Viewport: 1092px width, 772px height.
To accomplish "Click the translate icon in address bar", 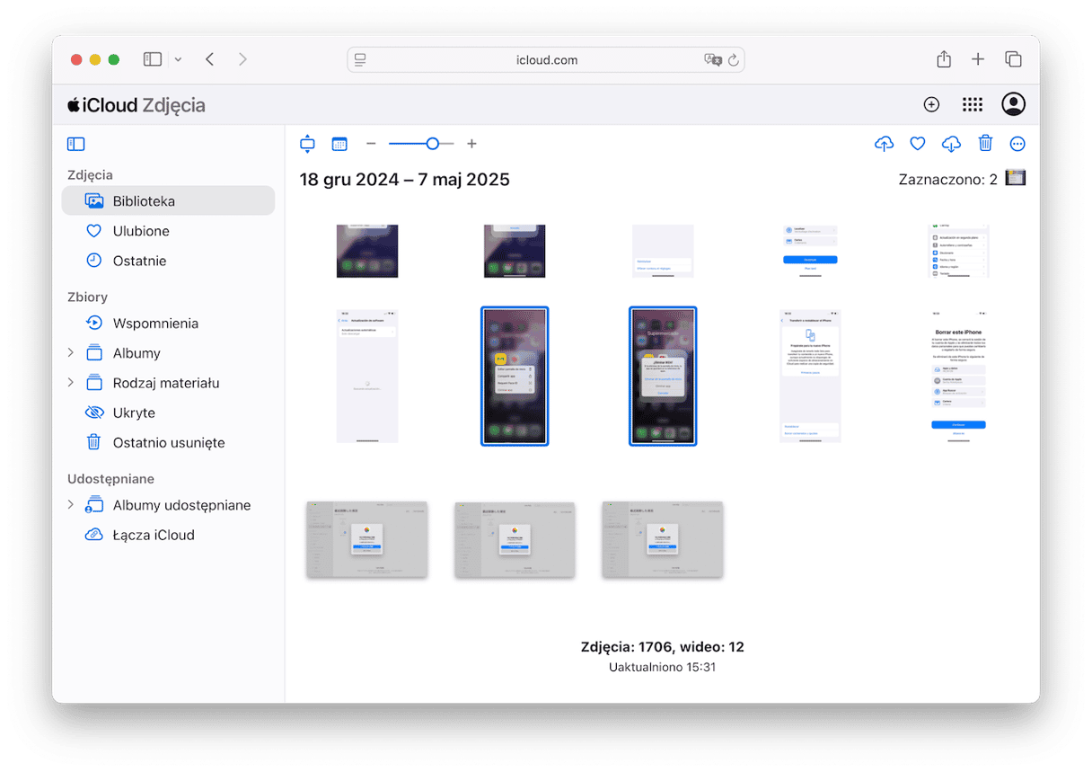I will (x=713, y=60).
